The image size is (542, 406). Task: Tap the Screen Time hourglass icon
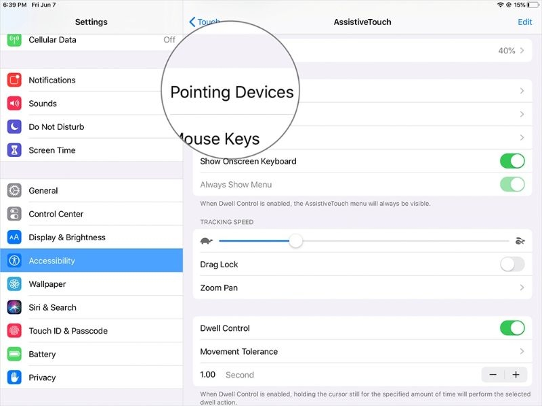(14, 150)
